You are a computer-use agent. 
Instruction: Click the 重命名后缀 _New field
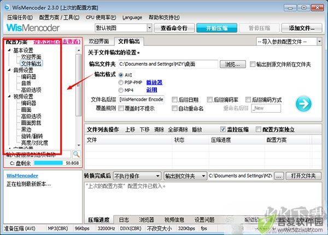pos(266,108)
